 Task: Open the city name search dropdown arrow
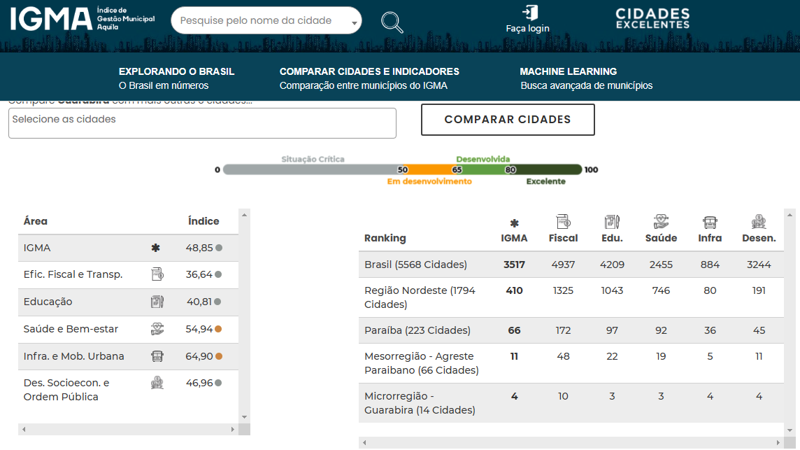point(354,22)
